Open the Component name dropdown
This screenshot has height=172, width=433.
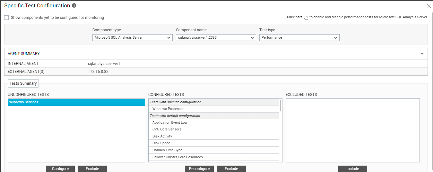pos(216,38)
